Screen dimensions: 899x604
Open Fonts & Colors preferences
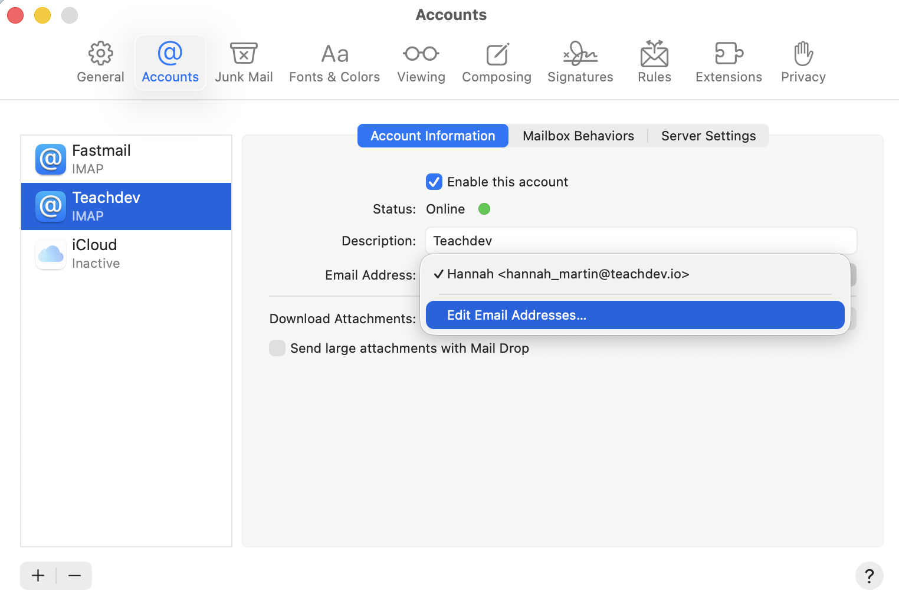334,63
